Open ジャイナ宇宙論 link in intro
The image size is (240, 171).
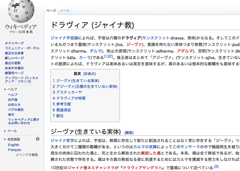coord(64,38)
